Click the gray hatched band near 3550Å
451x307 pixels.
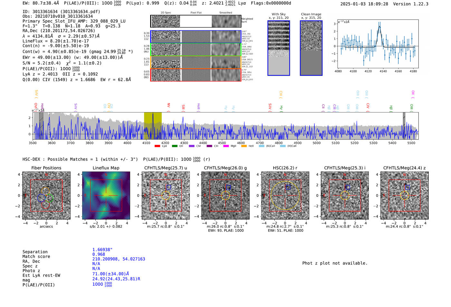point(41,126)
